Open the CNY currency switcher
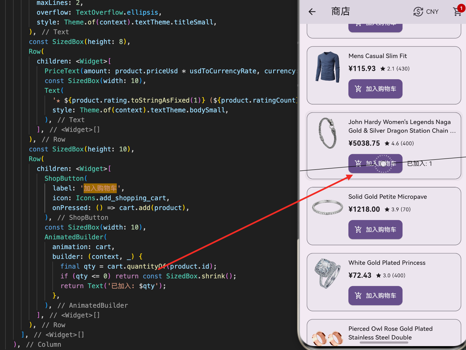Viewport: 466px width, 350px height. coord(426,12)
